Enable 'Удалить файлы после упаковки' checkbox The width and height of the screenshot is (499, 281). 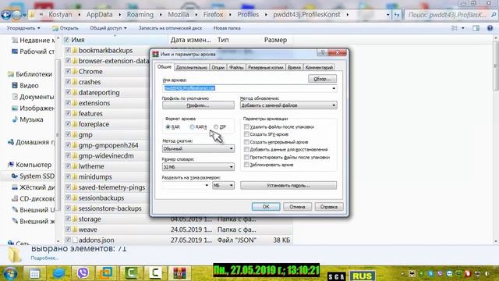(246, 126)
